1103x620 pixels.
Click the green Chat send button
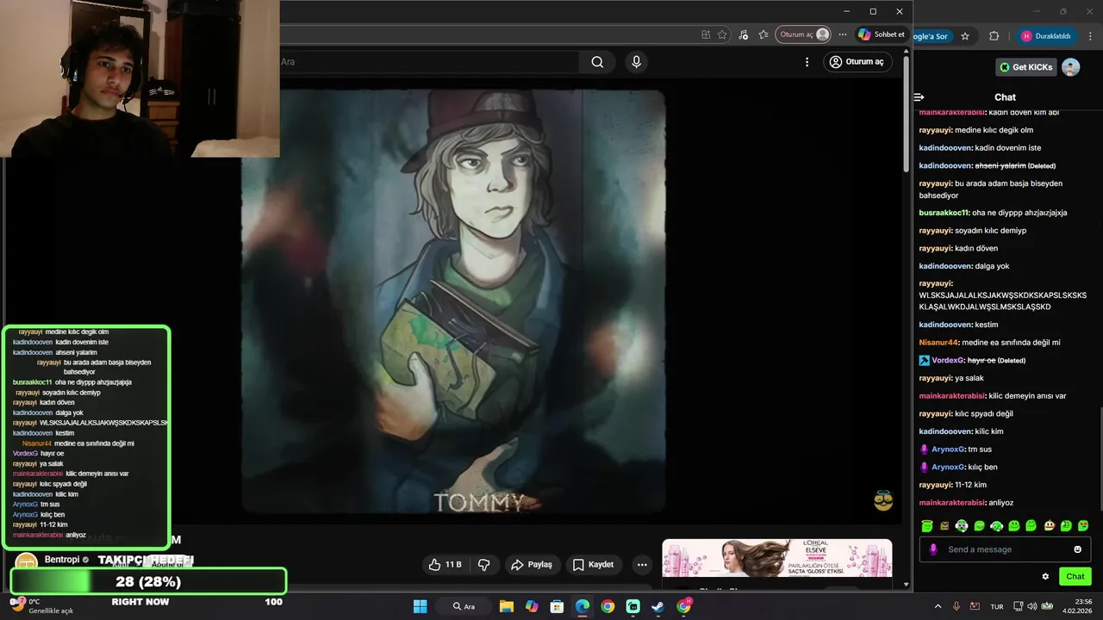click(1075, 577)
